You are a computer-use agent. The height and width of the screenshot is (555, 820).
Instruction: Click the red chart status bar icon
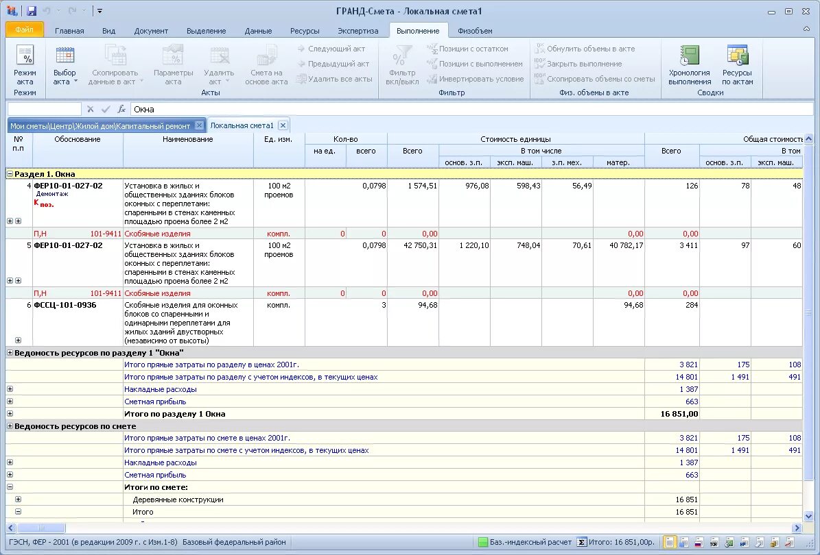[x=790, y=542]
